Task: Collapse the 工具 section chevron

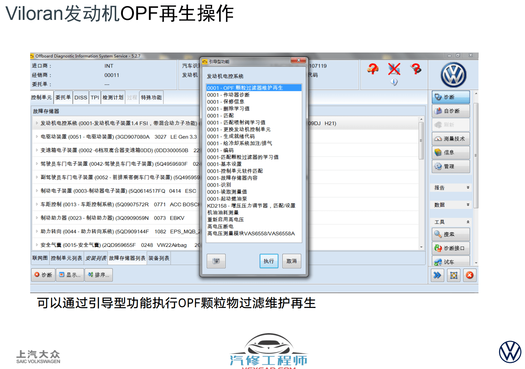Action: tap(468, 222)
